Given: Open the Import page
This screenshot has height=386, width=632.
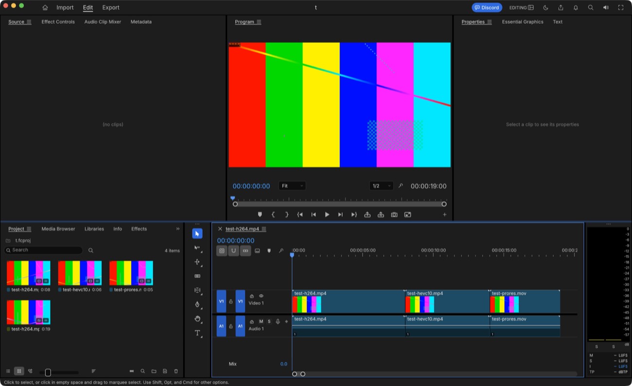Looking at the screenshot, I should pyautogui.click(x=65, y=7).
